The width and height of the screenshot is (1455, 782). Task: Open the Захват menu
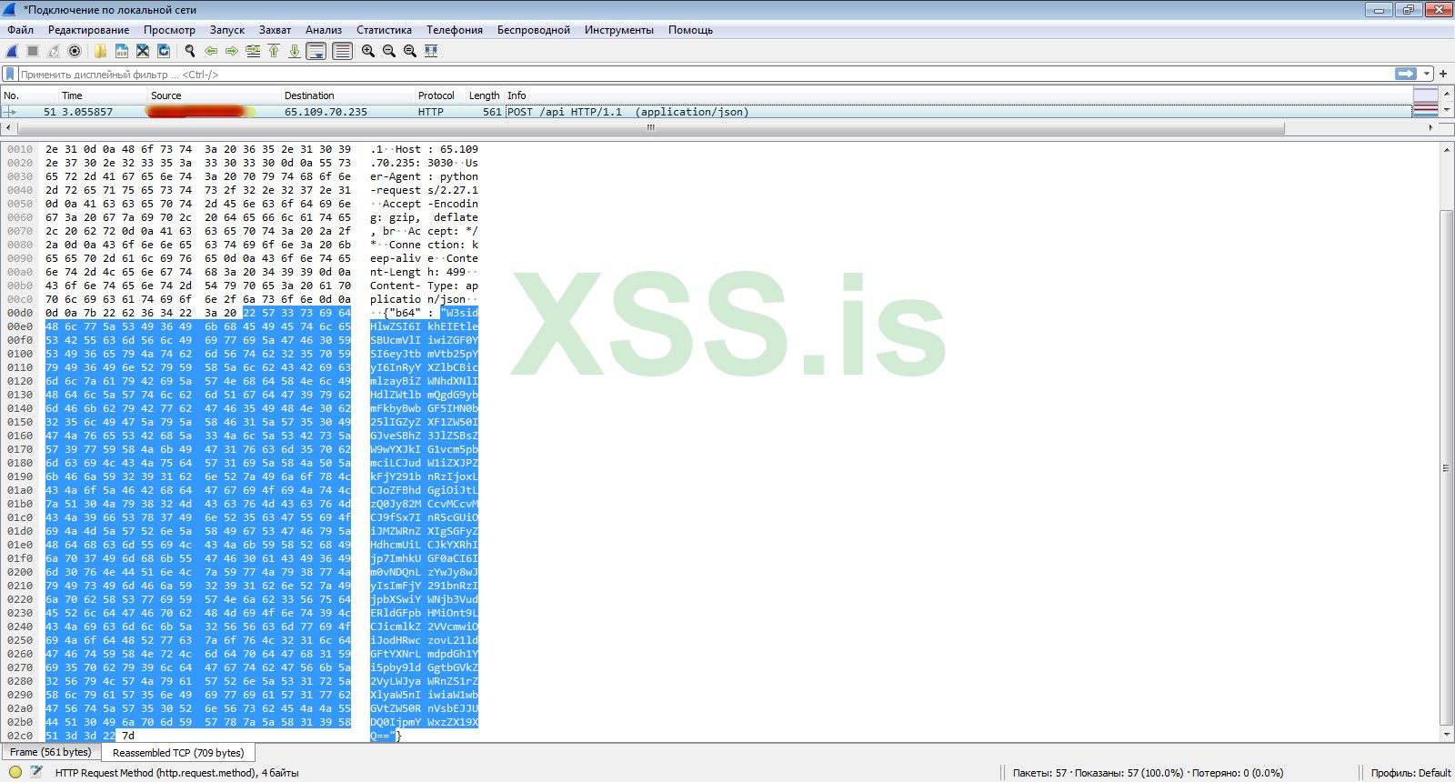pos(275,30)
